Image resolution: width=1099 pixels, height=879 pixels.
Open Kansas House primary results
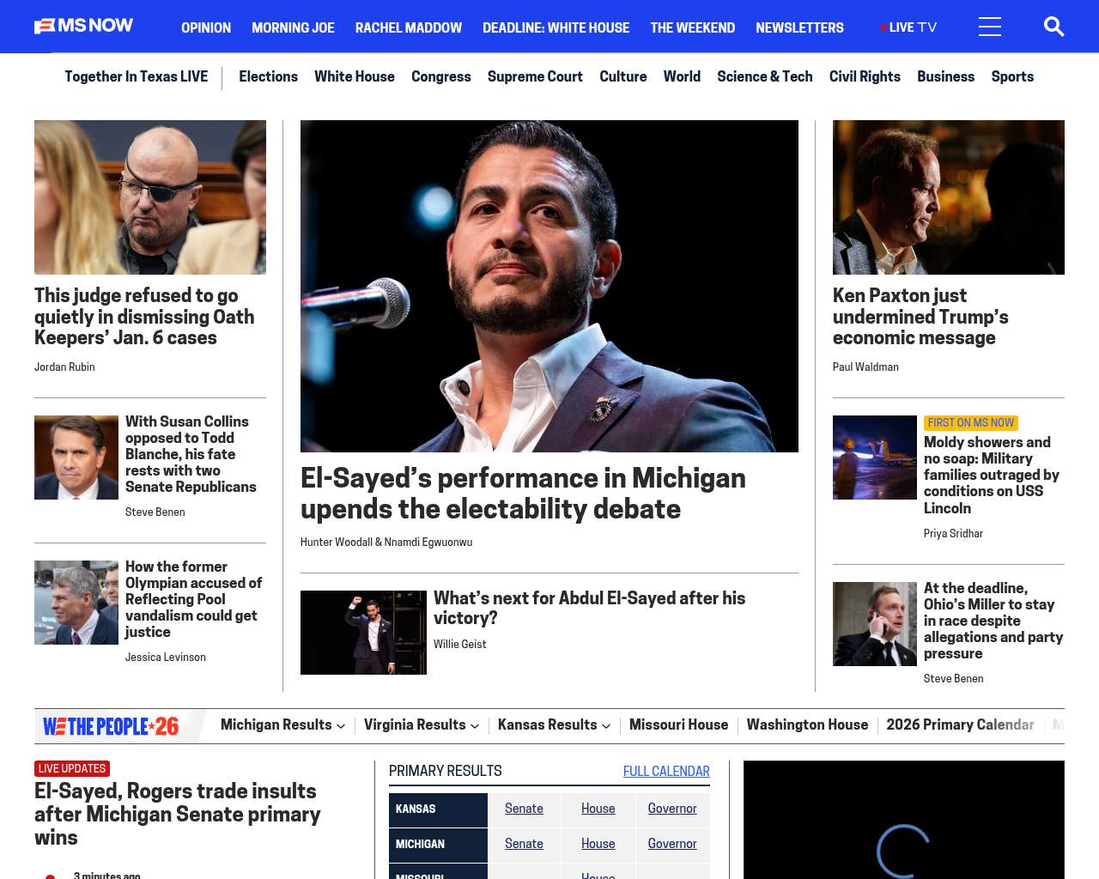[x=598, y=809]
